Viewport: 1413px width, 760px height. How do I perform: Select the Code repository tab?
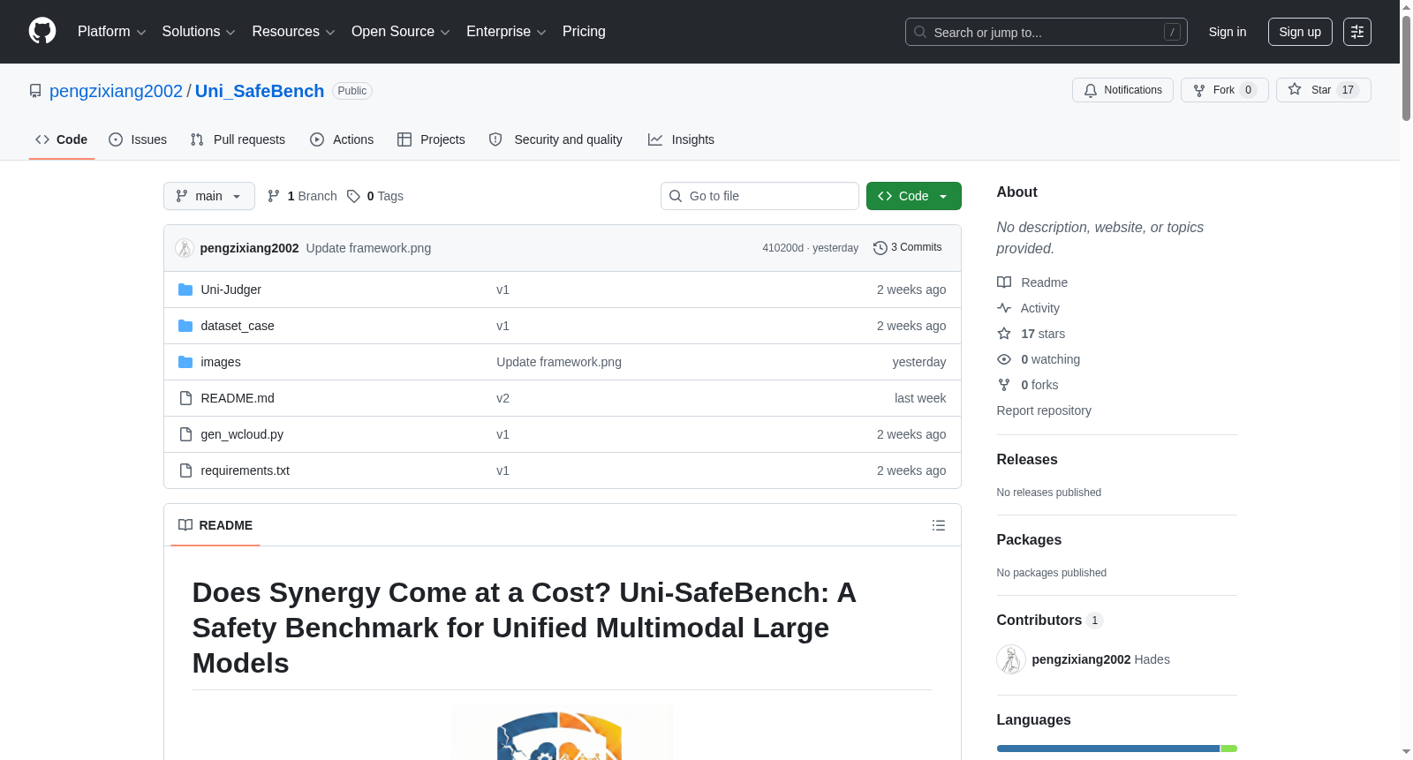[x=62, y=139]
